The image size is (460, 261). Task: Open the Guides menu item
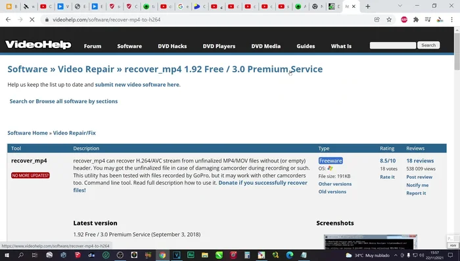click(x=306, y=46)
